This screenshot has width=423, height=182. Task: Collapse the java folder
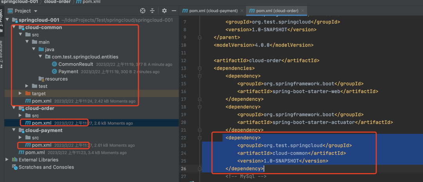[x=34, y=49]
